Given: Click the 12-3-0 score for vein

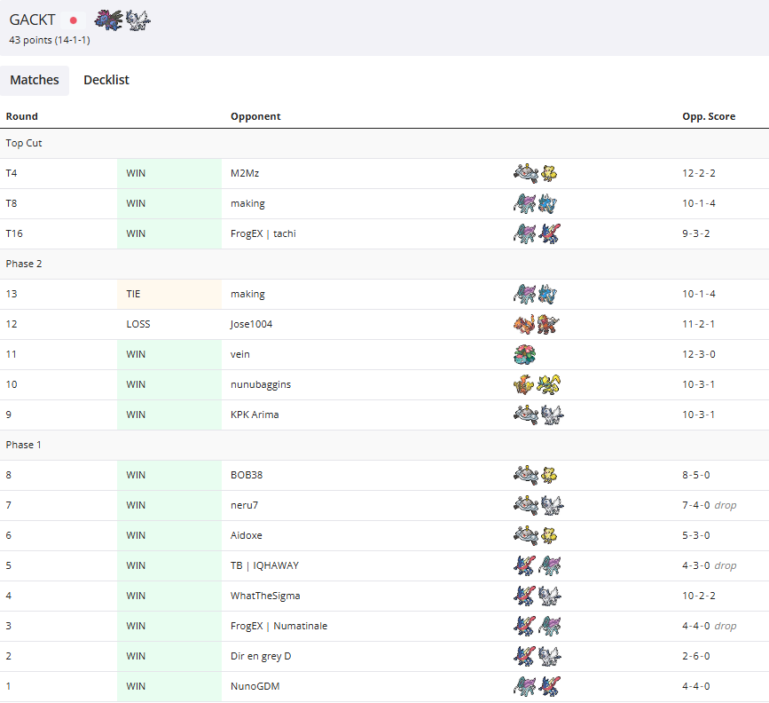Looking at the screenshot, I should tap(699, 354).
